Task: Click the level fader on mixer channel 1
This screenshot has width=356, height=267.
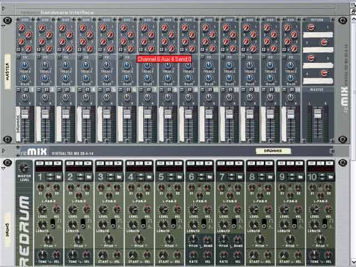Action: click(x=24, y=113)
